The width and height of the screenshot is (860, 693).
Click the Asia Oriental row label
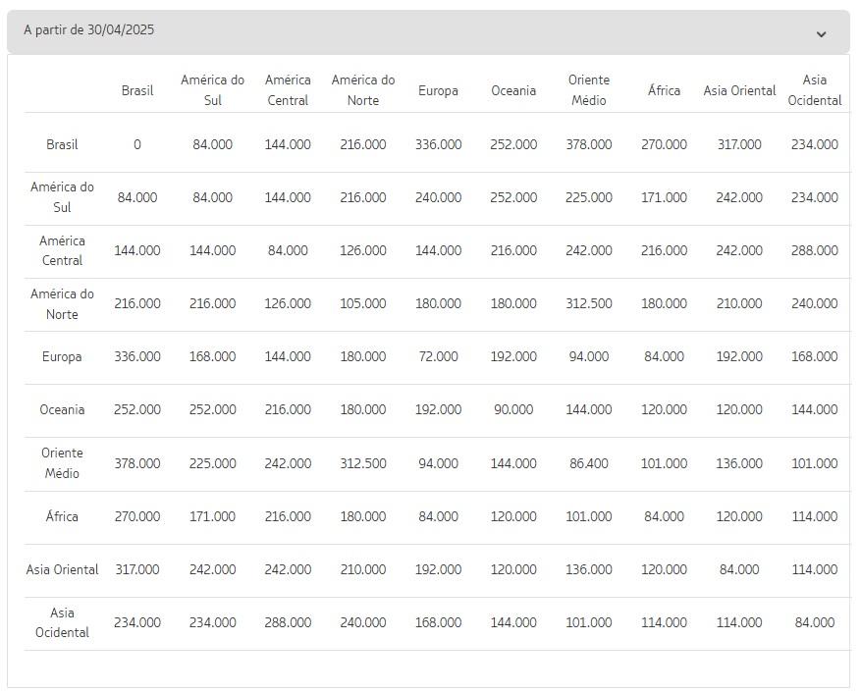click(x=62, y=569)
